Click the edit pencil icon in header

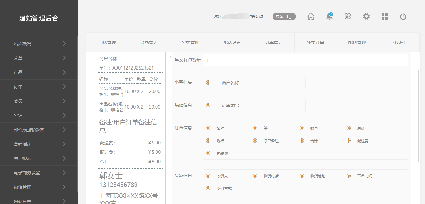[348, 17]
